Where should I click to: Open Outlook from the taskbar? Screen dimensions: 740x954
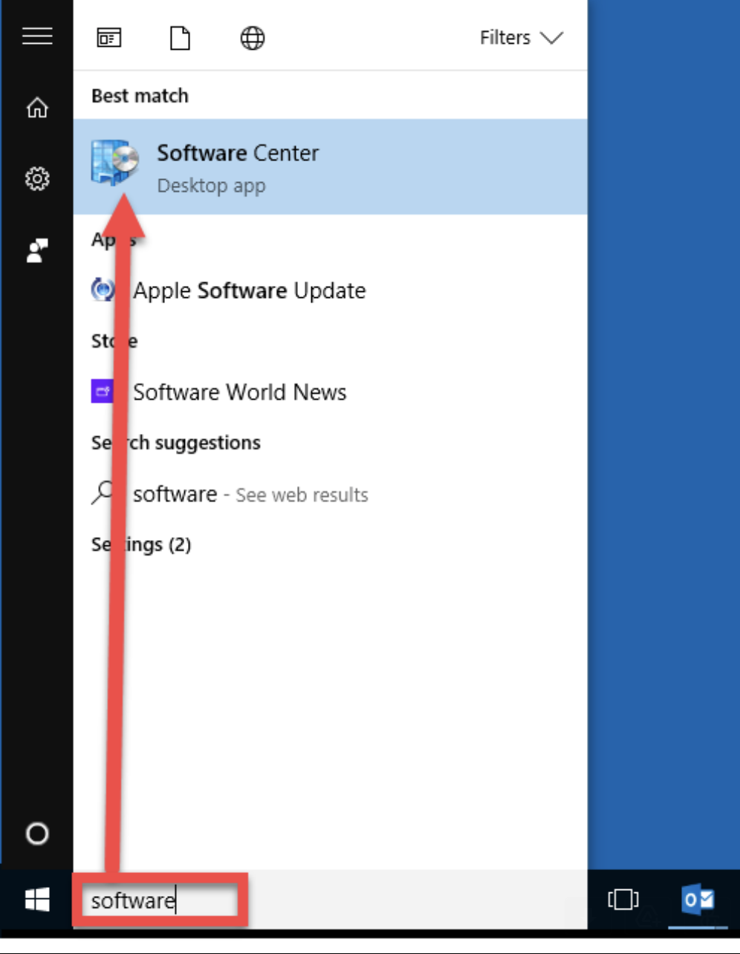click(x=697, y=900)
